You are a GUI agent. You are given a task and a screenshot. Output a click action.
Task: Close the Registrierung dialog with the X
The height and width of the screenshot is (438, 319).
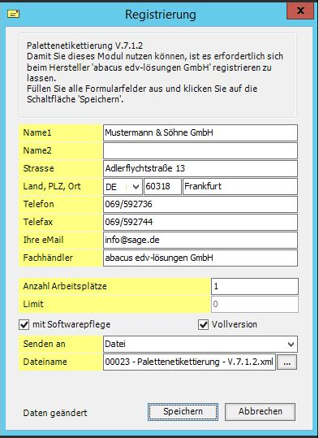pyautogui.click(x=300, y=11)
